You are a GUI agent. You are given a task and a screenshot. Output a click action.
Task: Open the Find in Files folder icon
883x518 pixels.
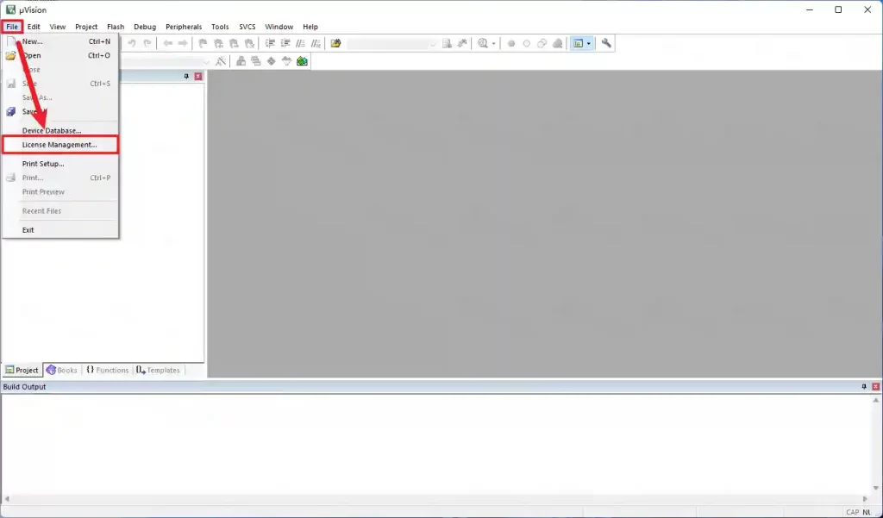(335, 43)
